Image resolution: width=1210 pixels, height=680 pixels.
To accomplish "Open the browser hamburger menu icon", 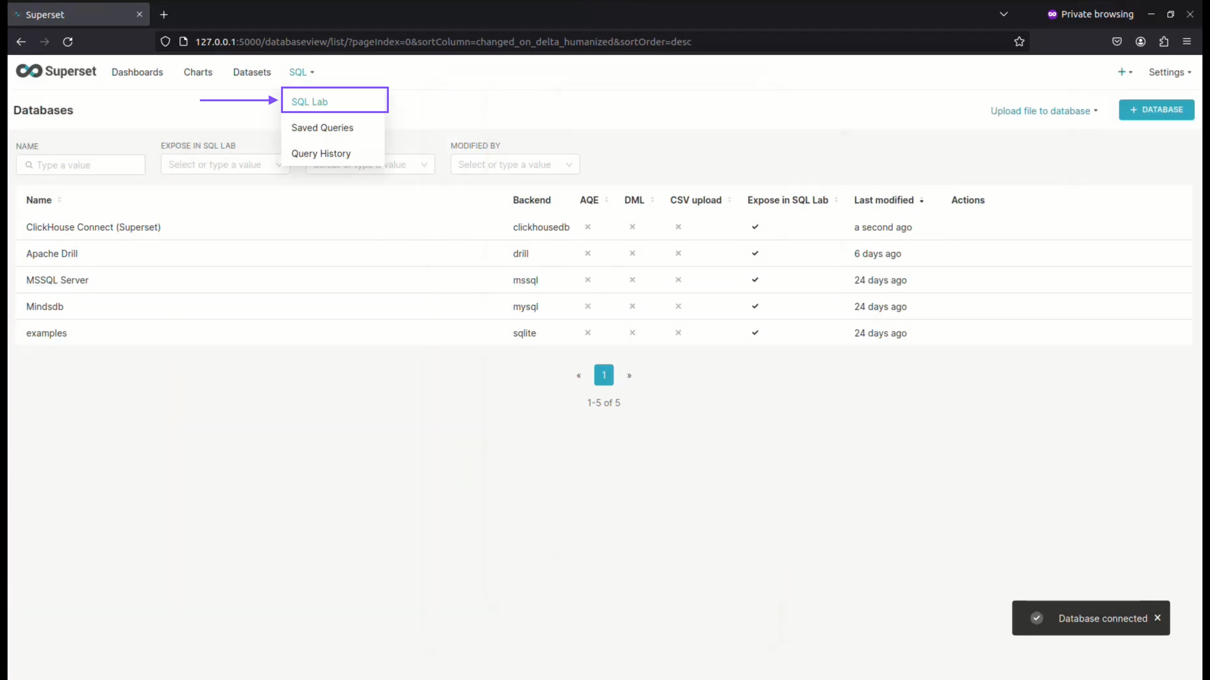I will click(x=1187, y=42).
